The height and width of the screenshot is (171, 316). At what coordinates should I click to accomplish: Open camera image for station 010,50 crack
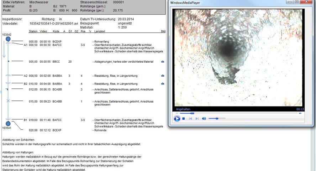pos(163,84)
